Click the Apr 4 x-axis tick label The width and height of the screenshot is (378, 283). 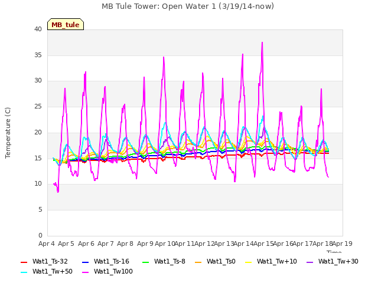click(47, 243)
